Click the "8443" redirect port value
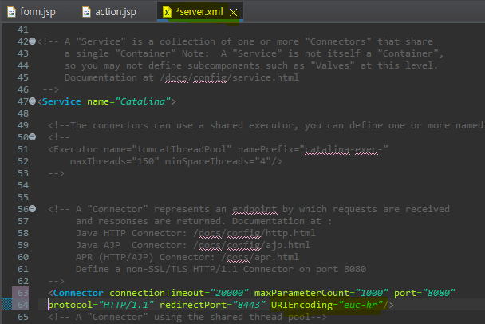The image size is (485, 324). [249, 305]
